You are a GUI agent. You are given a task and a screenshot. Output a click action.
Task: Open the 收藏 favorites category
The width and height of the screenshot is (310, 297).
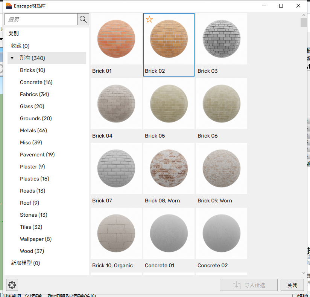[x=20, y=46]
